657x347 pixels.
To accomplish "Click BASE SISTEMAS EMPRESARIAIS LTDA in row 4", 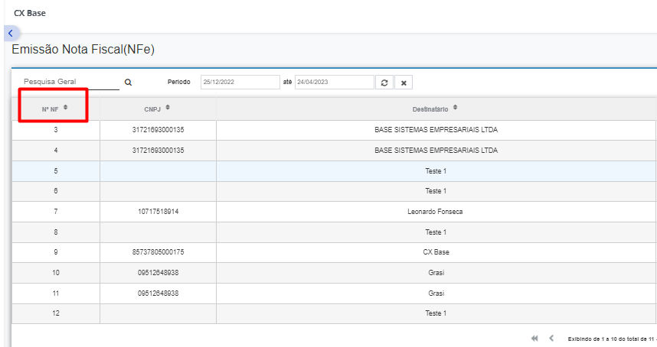I will pyautogui.click(x=436, y=151).
